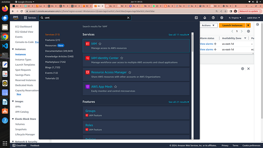Open CloudShell in footer
The height and width of the screenshot is (148, 263).
pos(19,145)
